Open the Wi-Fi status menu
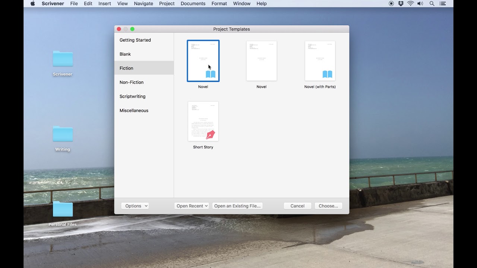This screenshot has height=268, width=477. [x=410, y=3]
